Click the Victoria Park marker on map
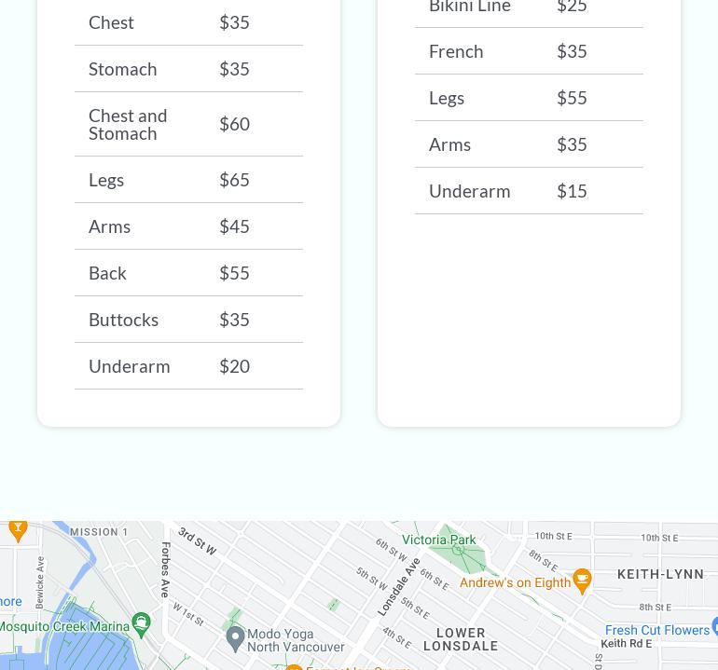The width and height of the screenshot is (718, 670). click(x=458, y=551)
